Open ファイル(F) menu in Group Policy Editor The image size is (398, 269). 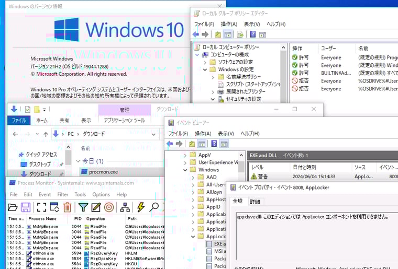pos(204,24)
